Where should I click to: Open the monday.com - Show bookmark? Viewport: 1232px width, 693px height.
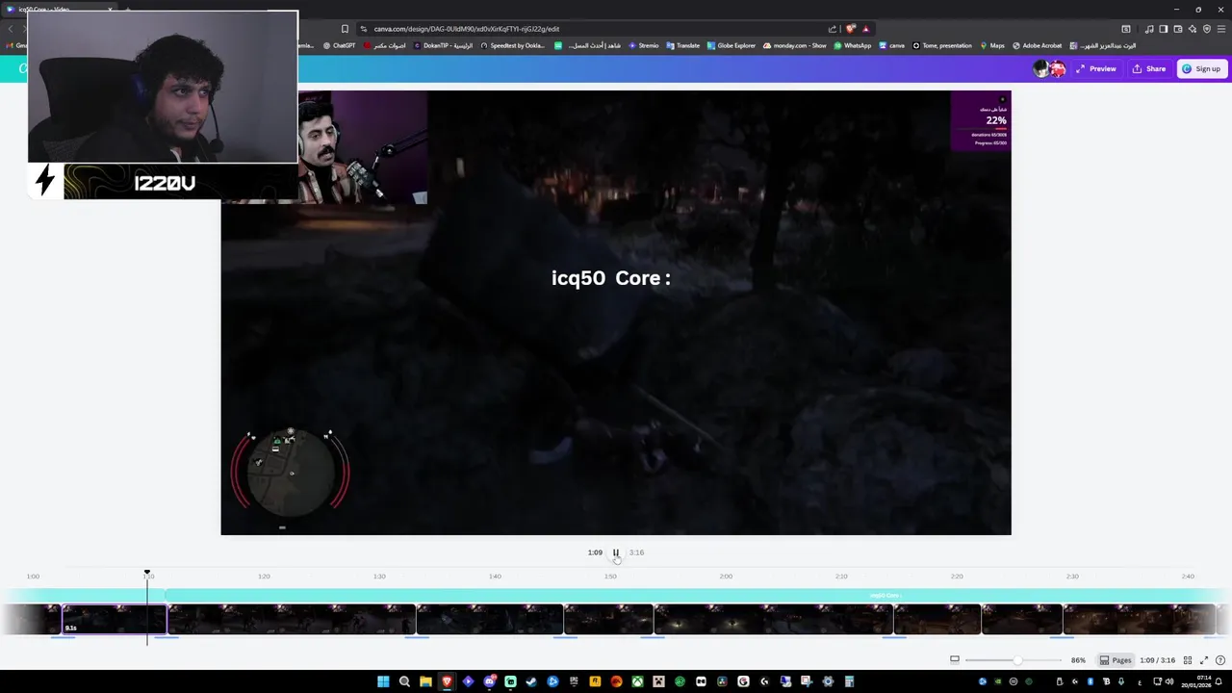[795, 45]
